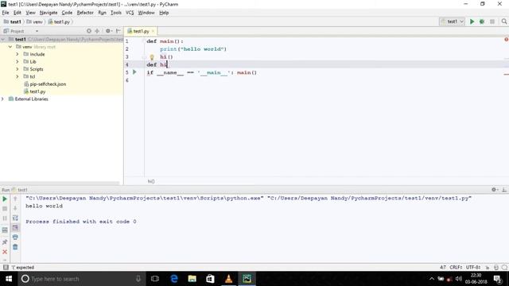The image size is (509, 286).
Task: Open the Navigate menu
Action: coord(49,13)
